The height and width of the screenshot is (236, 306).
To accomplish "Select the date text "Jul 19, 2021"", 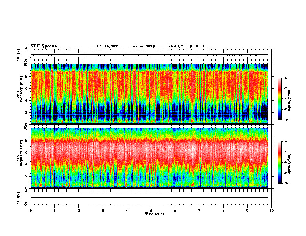I will tap(108, 46).
